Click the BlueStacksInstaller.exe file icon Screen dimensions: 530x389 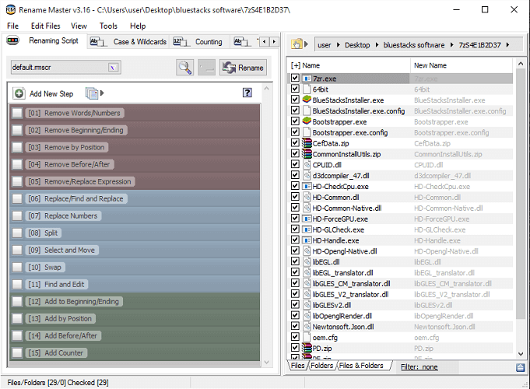(307, 100)
